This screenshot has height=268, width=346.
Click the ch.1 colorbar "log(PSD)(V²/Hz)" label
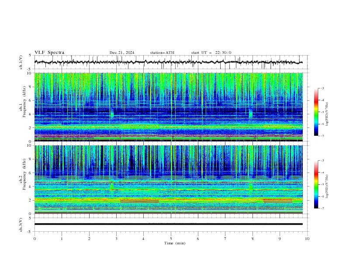click(327, 114)
